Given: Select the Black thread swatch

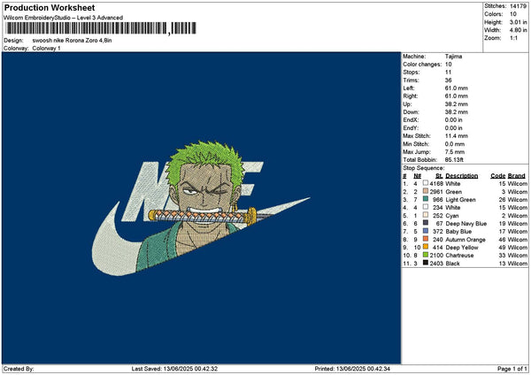Looking at the screenshot, I should (426, 263).
